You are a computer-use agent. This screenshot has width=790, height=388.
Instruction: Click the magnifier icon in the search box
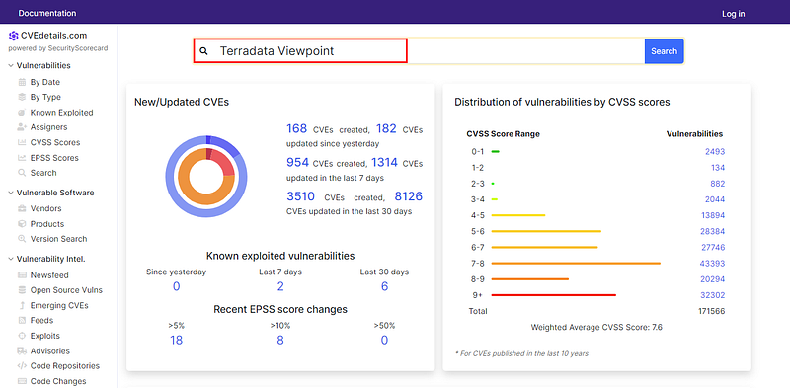[203, 51]
